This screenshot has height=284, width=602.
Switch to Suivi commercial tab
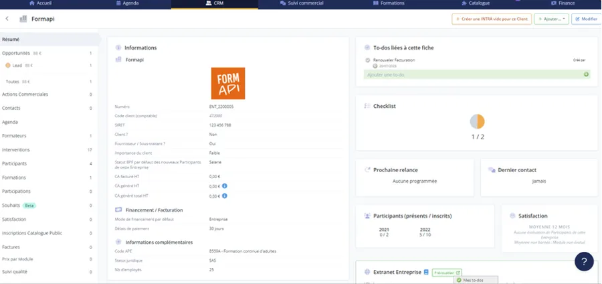[302, 3]
